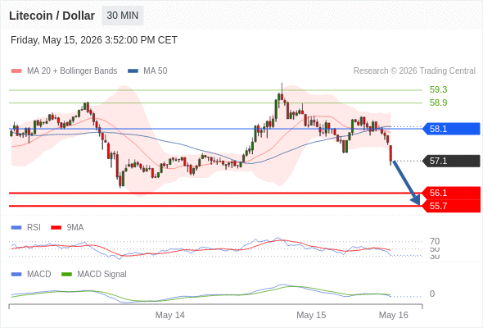
Task: Click the MACD Signal legend label
Action: tap(102, 275)
